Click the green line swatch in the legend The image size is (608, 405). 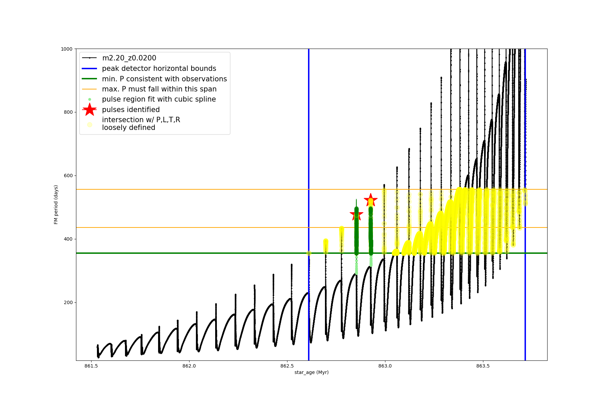click(90, 79)
